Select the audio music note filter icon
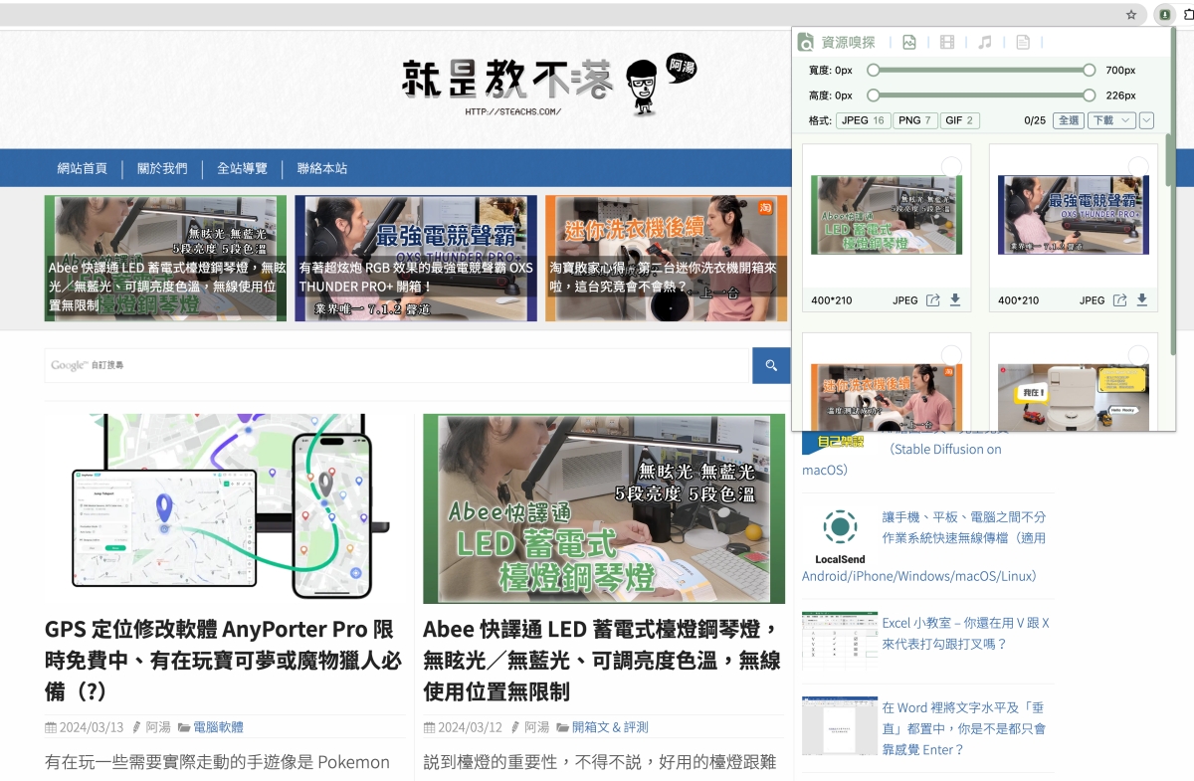Image resolution: width=1194 pixels, height=781 pixels. [984, 42]
